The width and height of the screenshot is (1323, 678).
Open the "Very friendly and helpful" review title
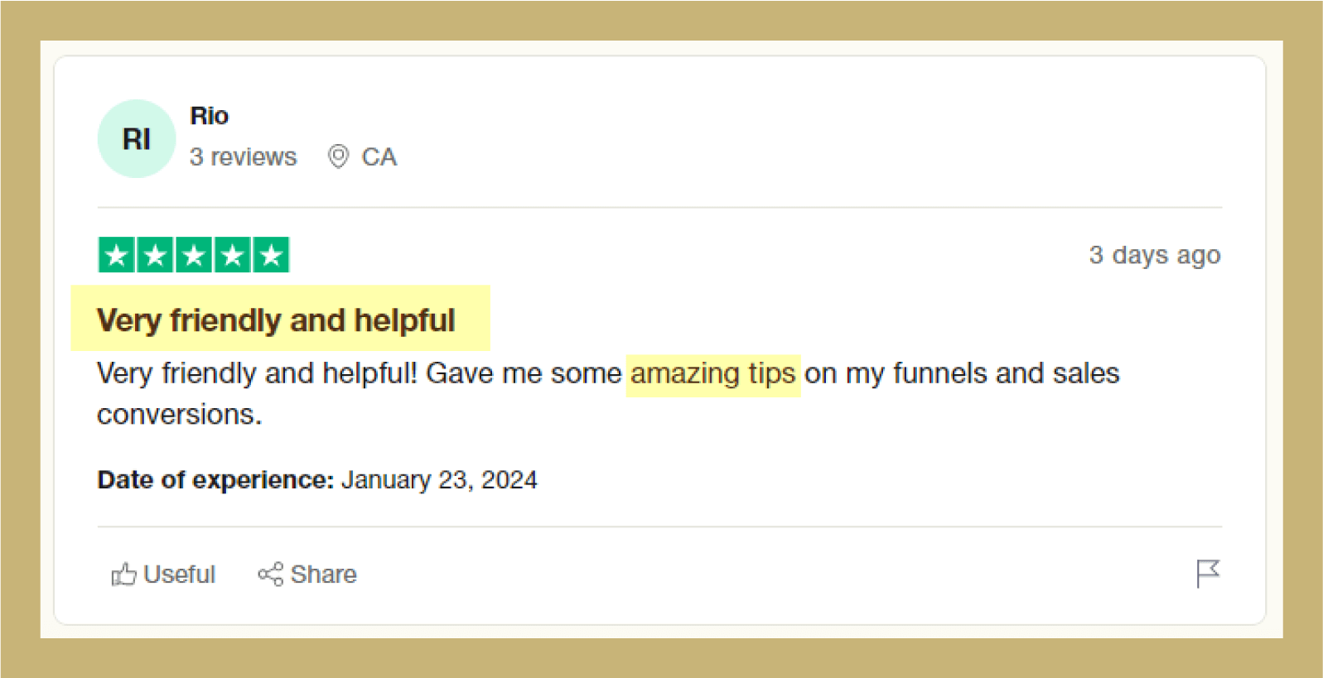276,320
